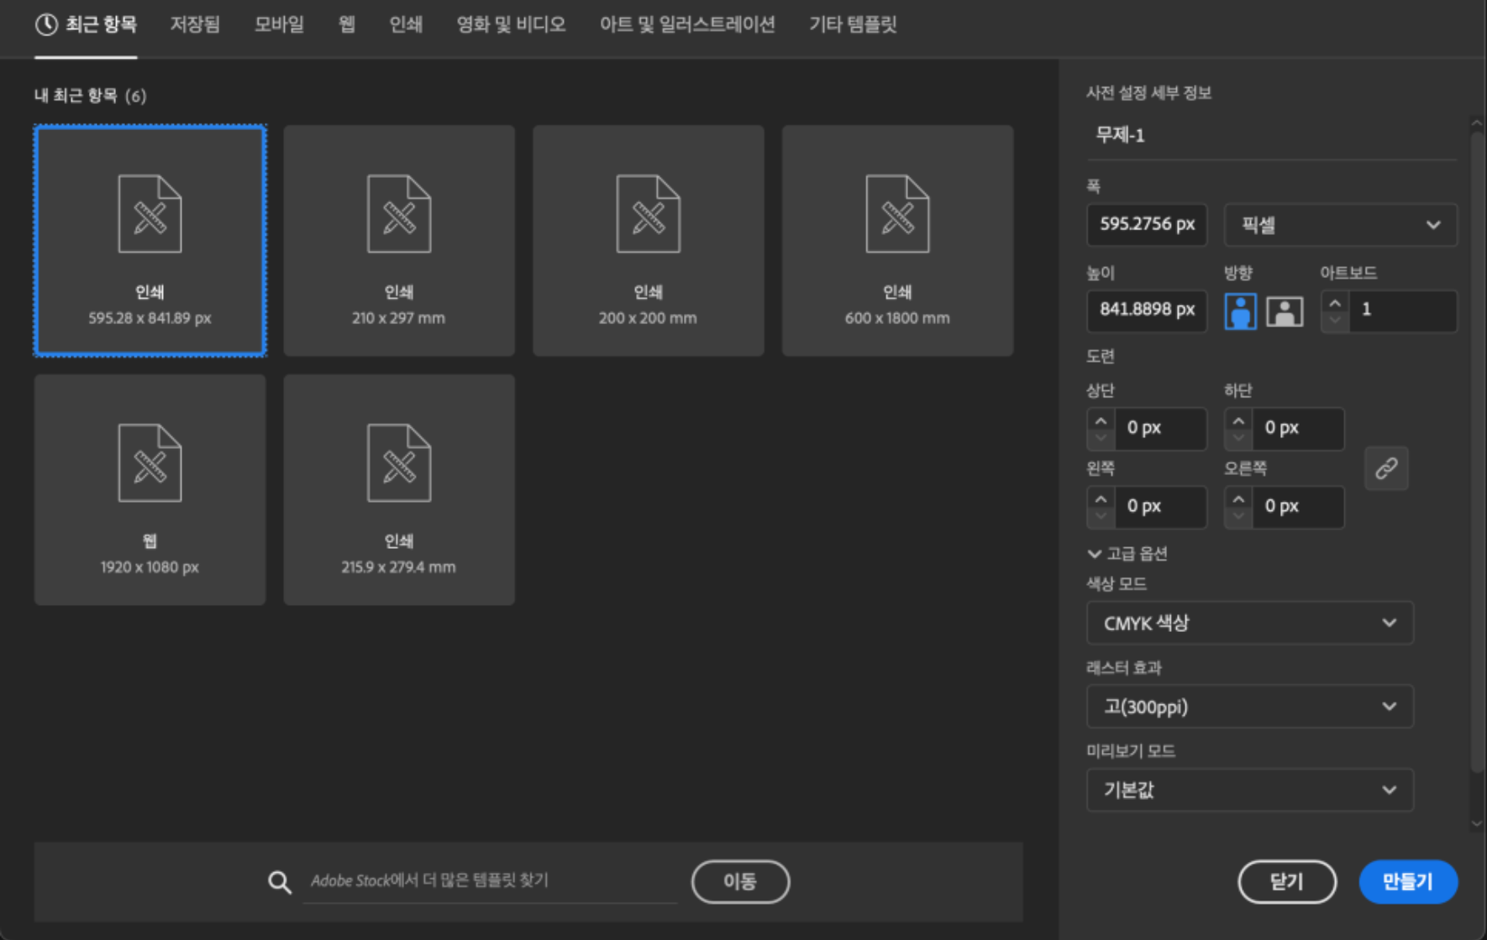
Task: Increase the top bleed (상단) value
Action: tap(1101, 420)
